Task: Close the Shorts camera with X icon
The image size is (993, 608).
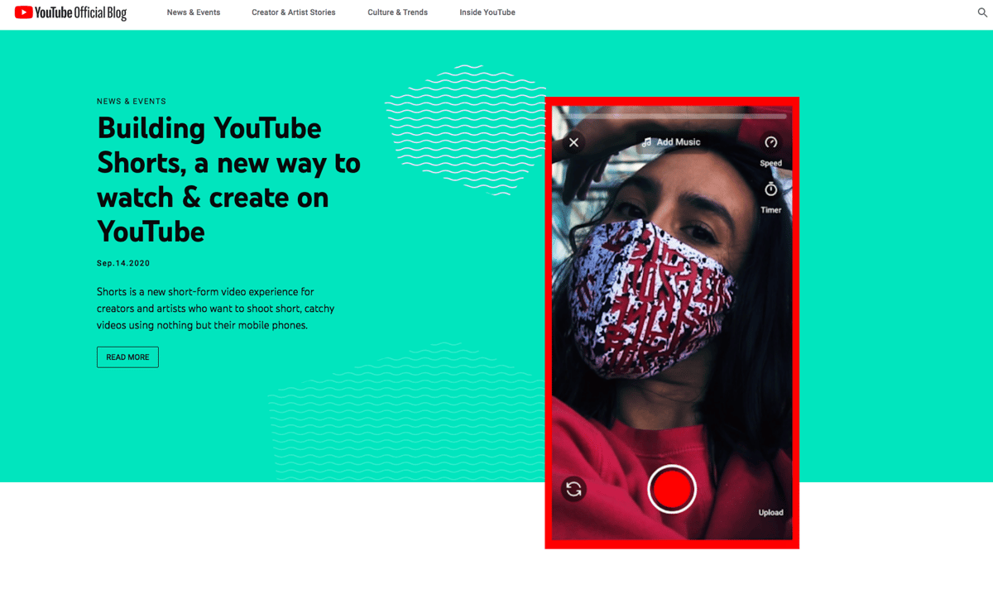Action: point(573,142)
